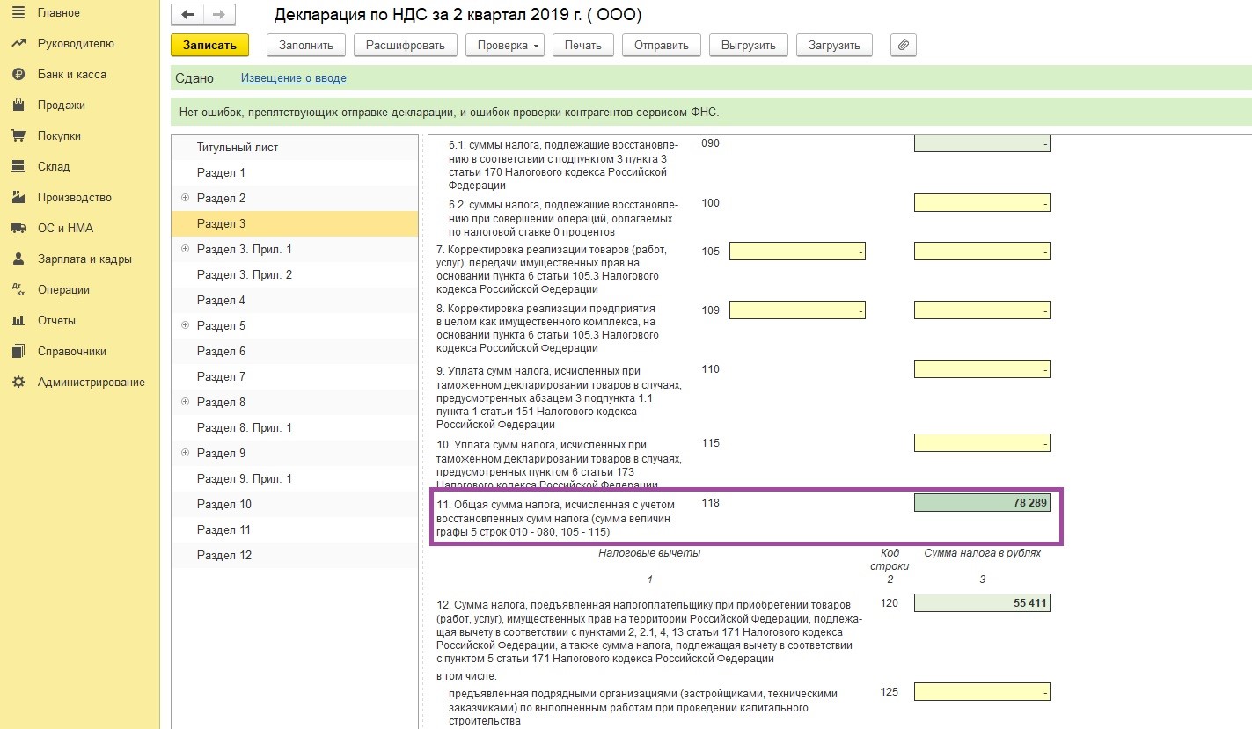The height and width of the screenshot is (729, 1252).
Task: Click the Выгрузить button
Action: point(749,45)
